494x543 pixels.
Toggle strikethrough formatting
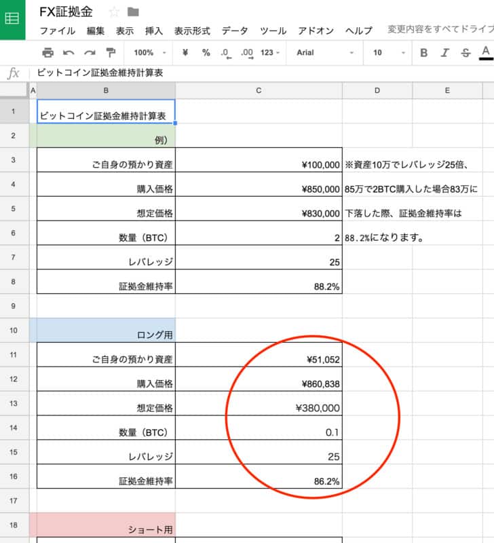click(466, 53)
